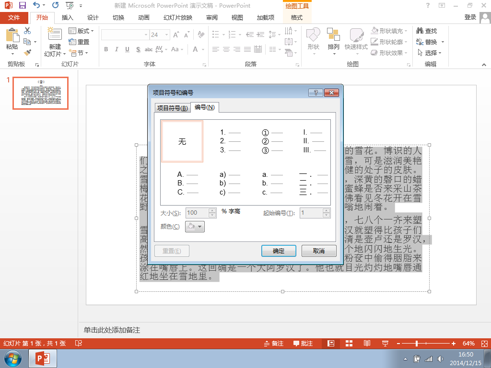Click the Reset (重置) slide button
The image size is (491, 368).
pyautogui.click(x=79, y=42)
